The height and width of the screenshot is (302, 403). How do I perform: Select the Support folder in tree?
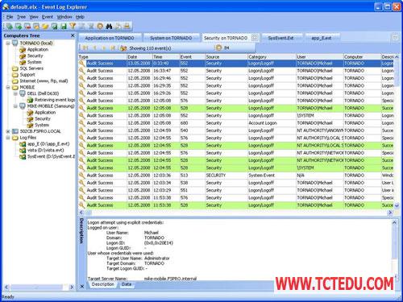[x=27, y=75]
